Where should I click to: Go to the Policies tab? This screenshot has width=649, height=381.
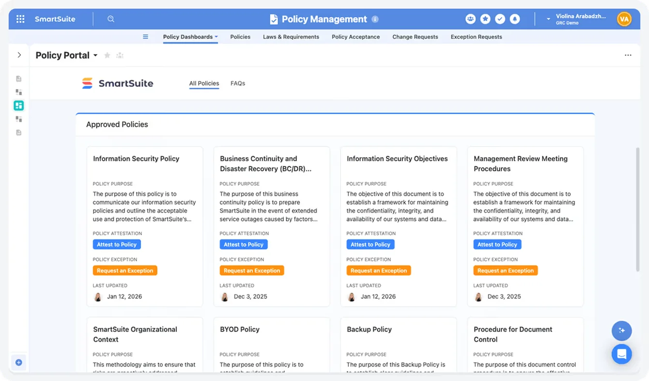click(x=240, y=37)
